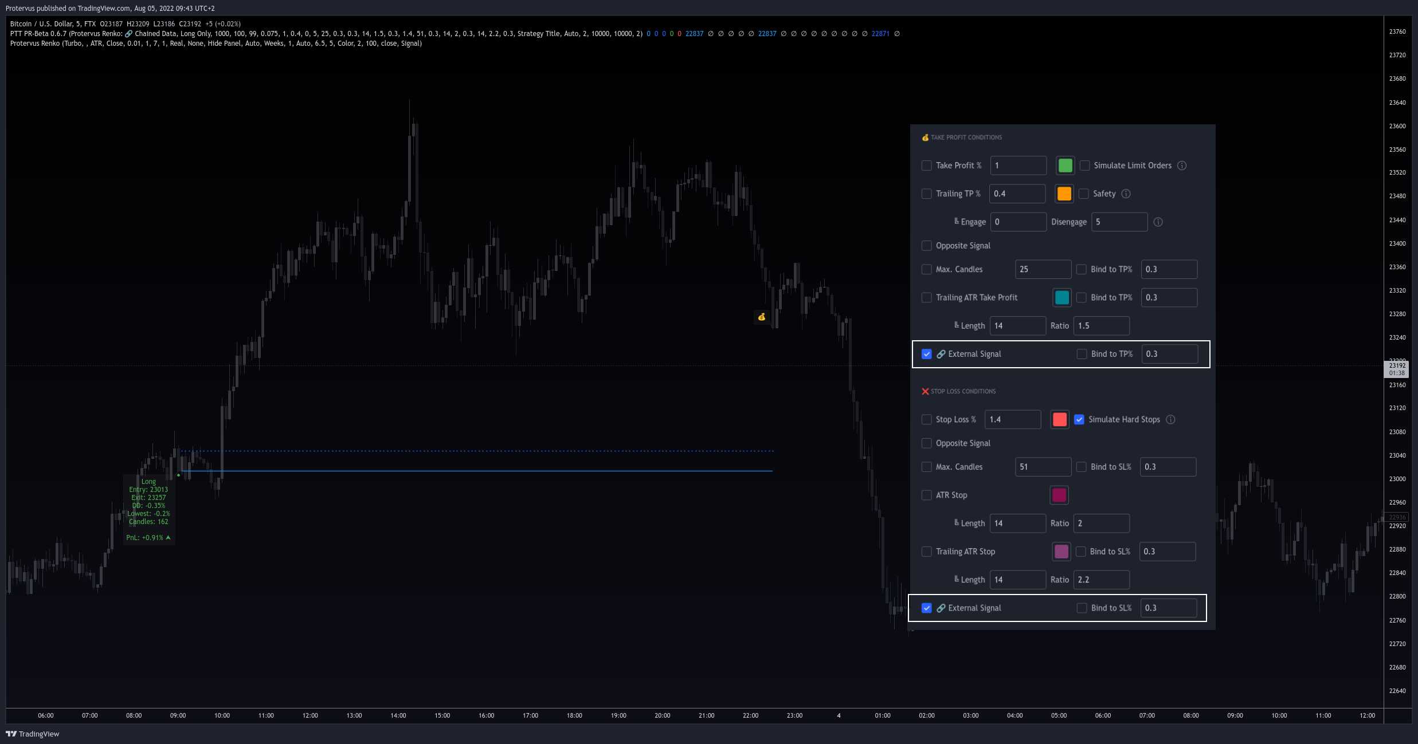Click the Max. Candles field showing 51
The width and height of the screenshot is (1418, 744).
click(1043, 467)
